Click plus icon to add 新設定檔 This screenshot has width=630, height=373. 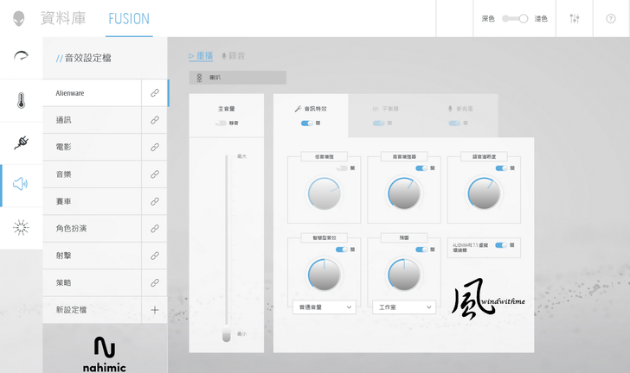[155, 310]
